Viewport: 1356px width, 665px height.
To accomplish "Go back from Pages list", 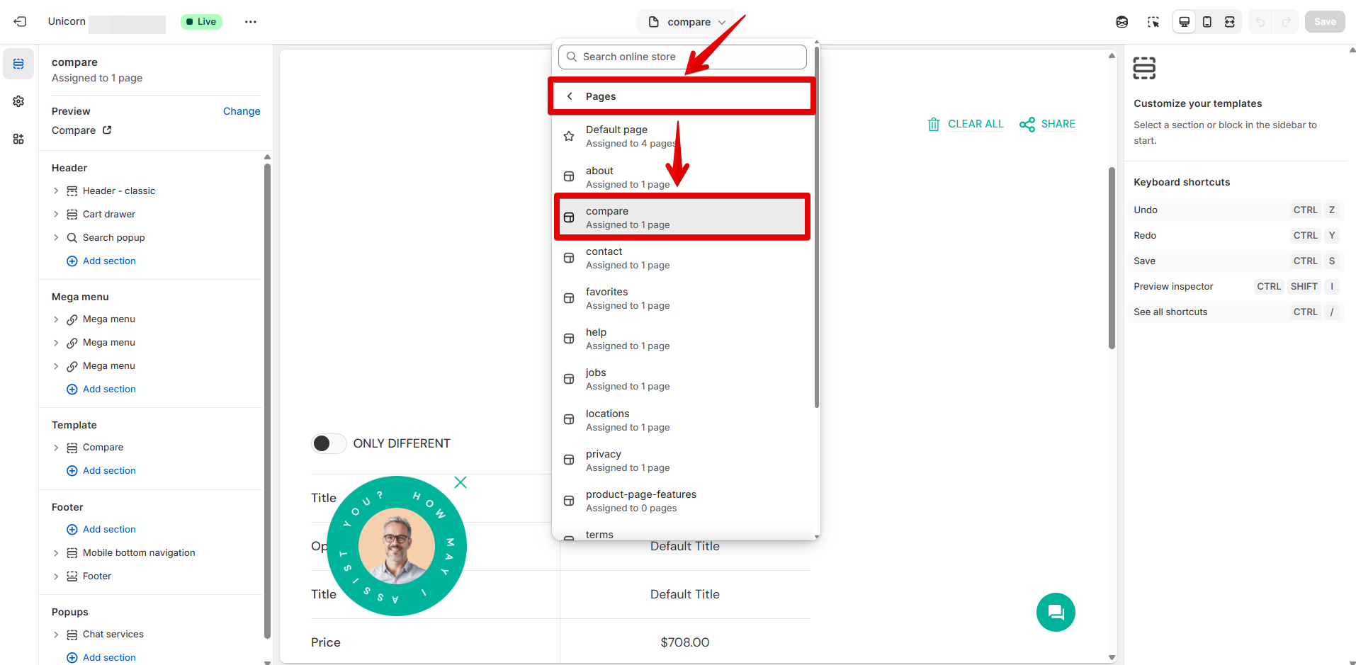I will coord(570,96).
